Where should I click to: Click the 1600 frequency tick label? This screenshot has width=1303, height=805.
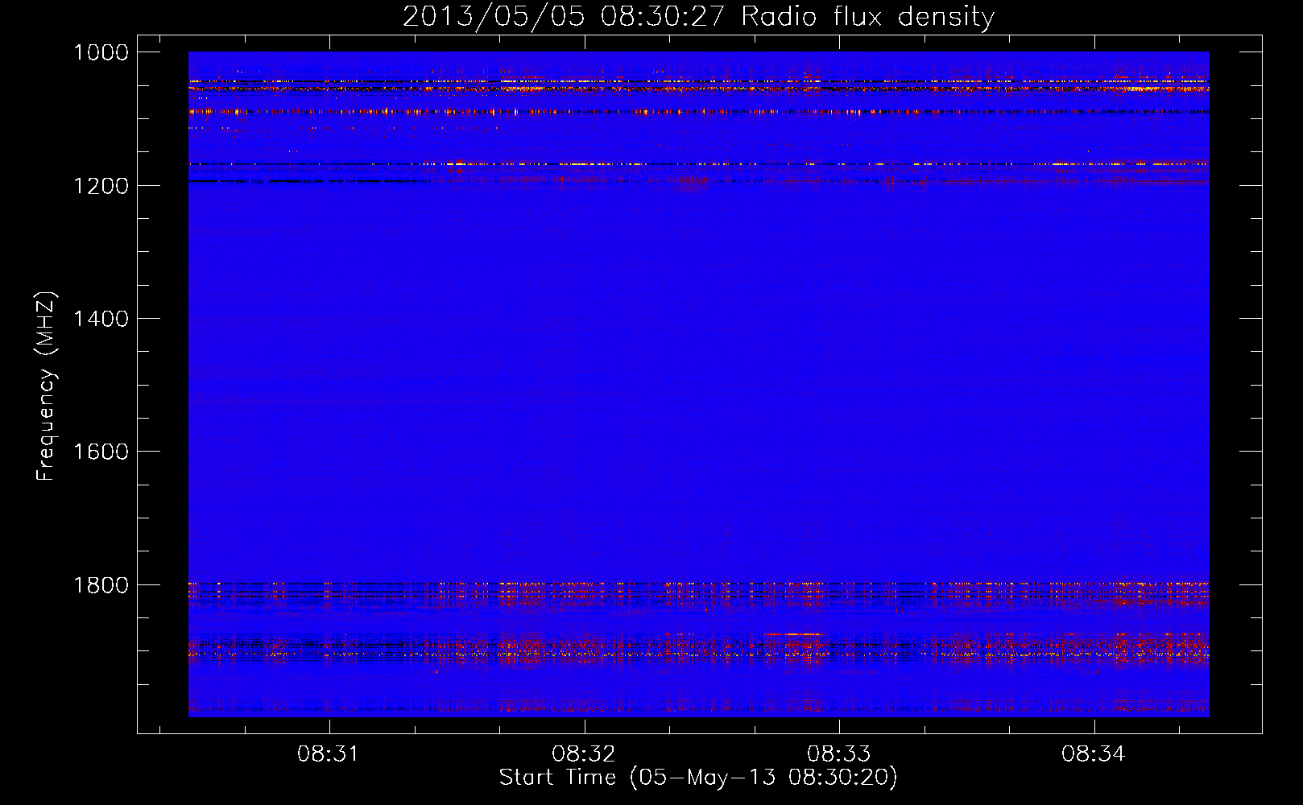[101, 452]
